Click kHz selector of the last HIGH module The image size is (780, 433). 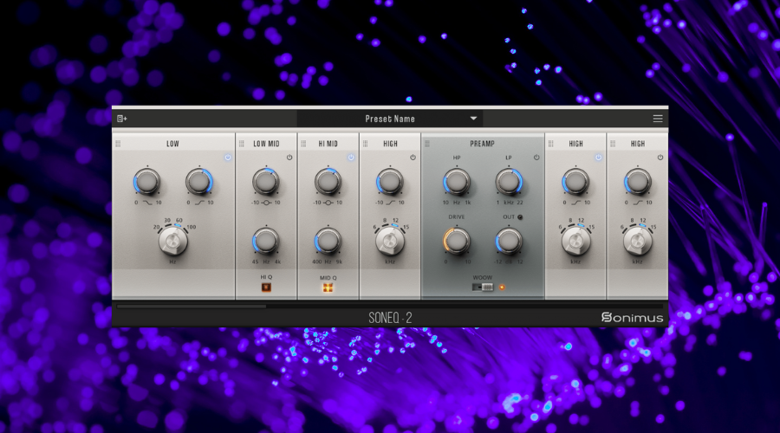[x=638, y=242]
